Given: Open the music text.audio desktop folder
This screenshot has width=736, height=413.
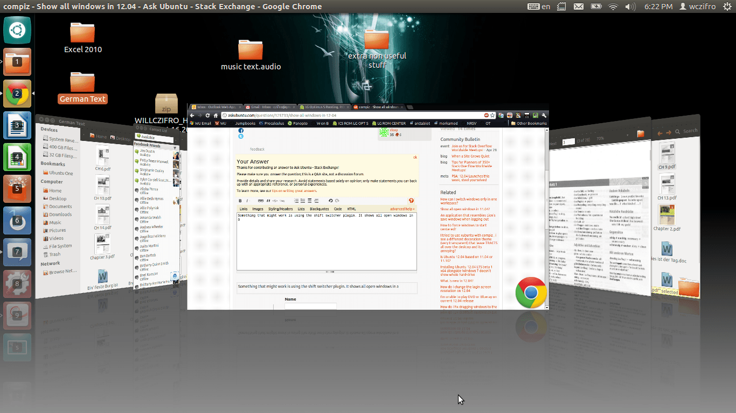Looking at the screenshot, I should pos(251,55).
